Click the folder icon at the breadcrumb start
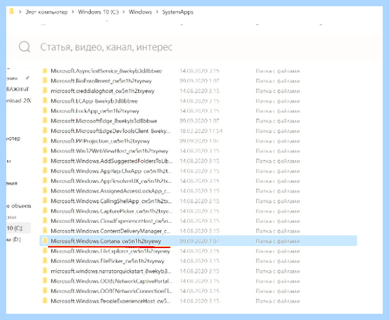389x320 pixels. (12, 12)
